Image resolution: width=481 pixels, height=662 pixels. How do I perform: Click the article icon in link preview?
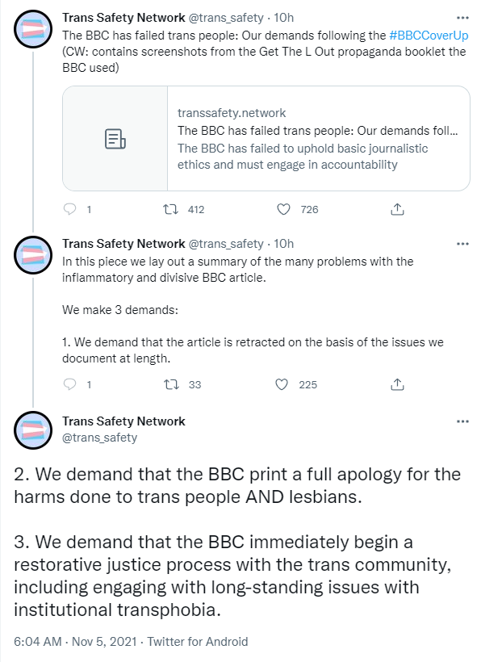pos(115,139)
